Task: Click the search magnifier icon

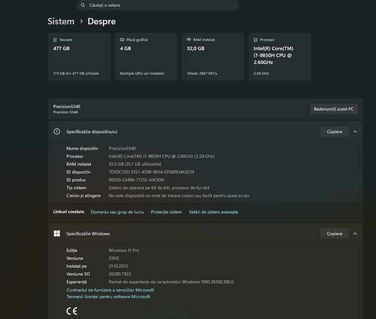Action: point(83,5)
